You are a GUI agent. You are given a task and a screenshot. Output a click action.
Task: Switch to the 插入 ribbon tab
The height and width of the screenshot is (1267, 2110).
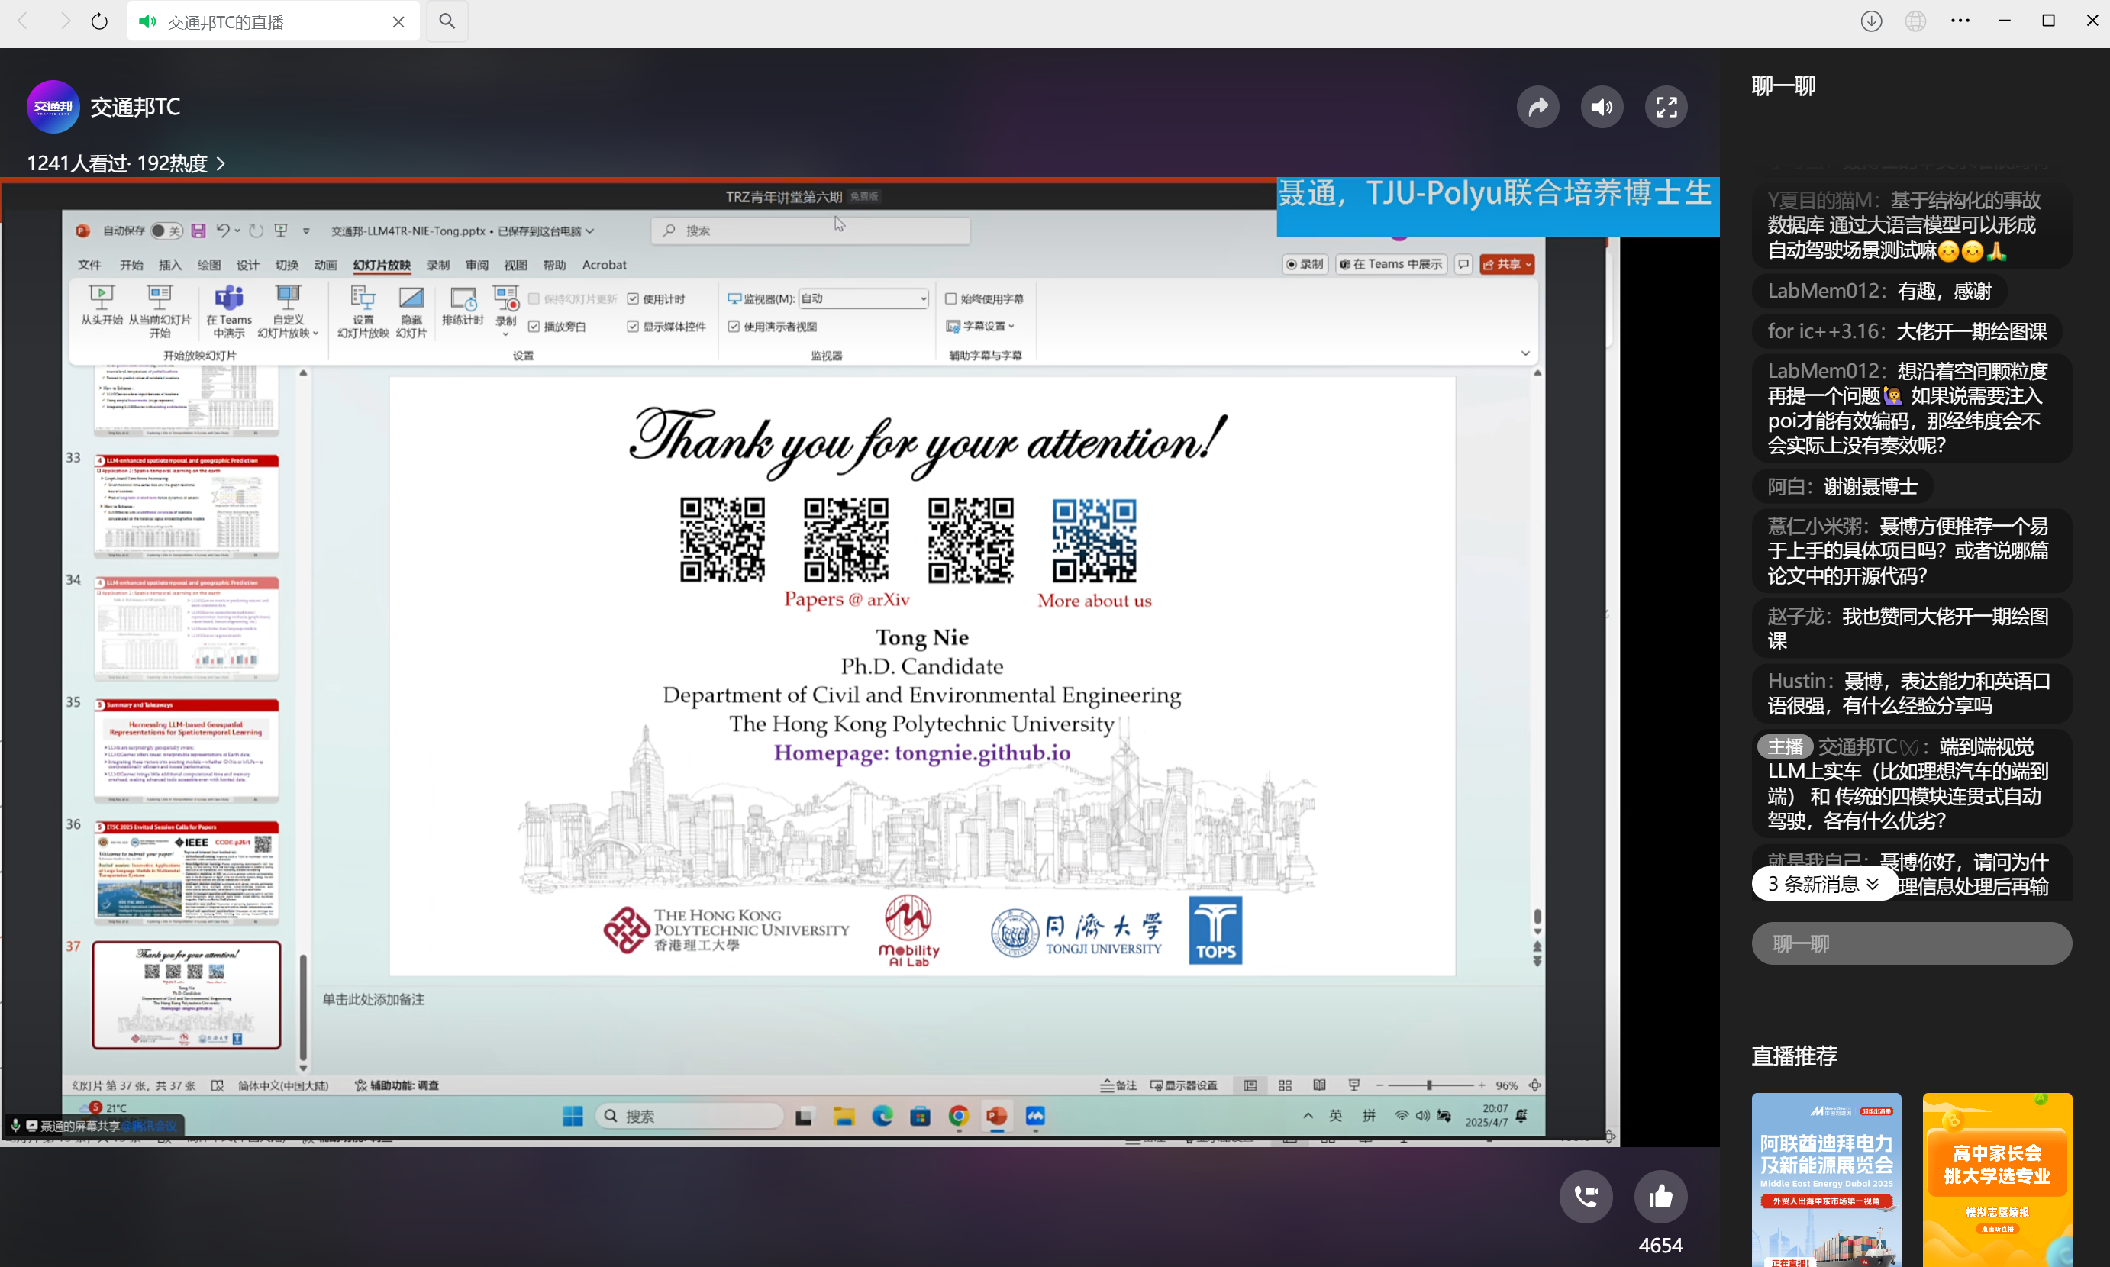click(170, 265)
